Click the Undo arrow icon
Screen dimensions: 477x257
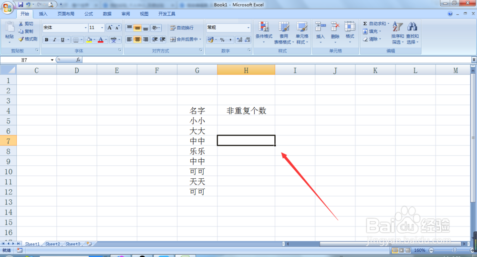tap(28, 5)
